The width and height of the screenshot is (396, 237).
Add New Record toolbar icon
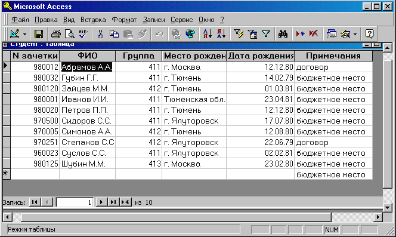[x=301, y=34]
